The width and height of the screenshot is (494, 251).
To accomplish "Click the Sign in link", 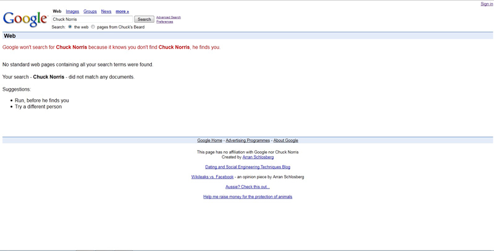I will [x=487, y=4].
